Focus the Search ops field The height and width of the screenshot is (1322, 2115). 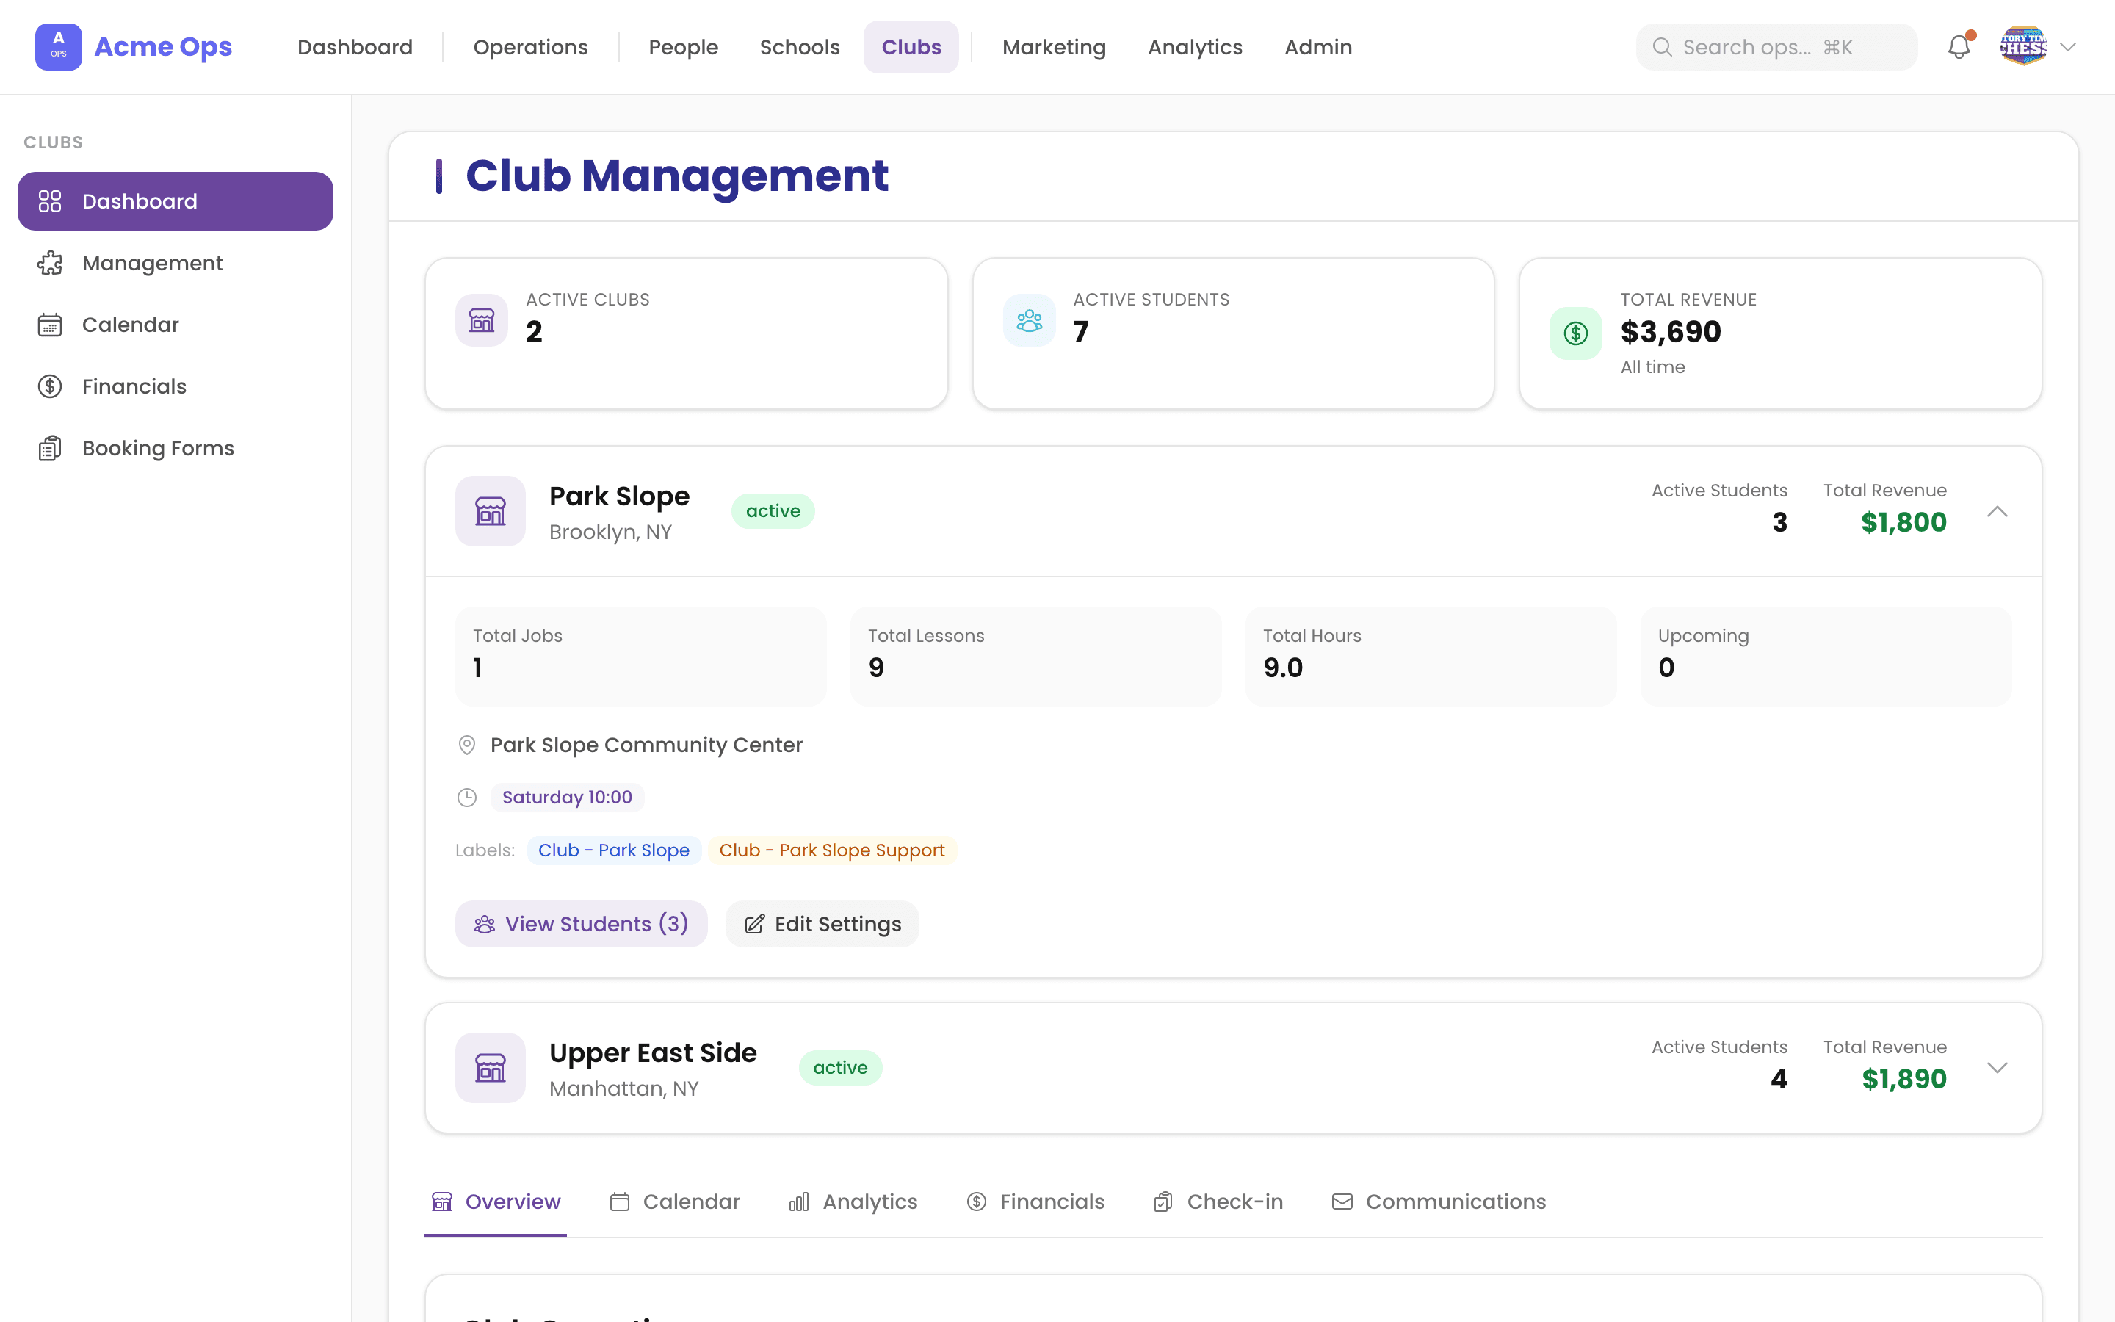point(1776,47)
